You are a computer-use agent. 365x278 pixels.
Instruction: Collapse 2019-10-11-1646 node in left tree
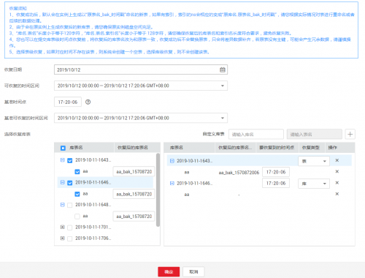click(x=63, y=182)
